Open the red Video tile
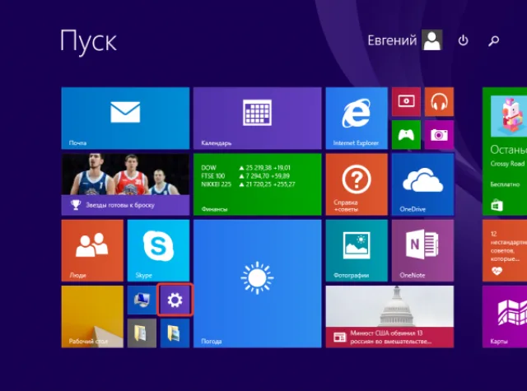Screen dimensions: 527x391 (x=406, y=101)
